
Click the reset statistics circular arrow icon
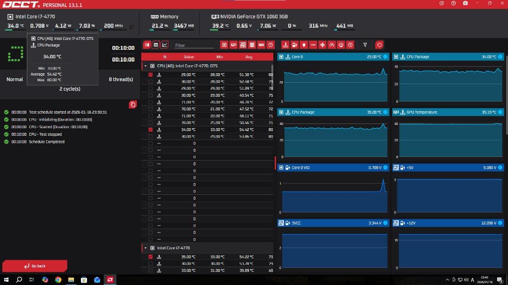click(x=379, y=45)
